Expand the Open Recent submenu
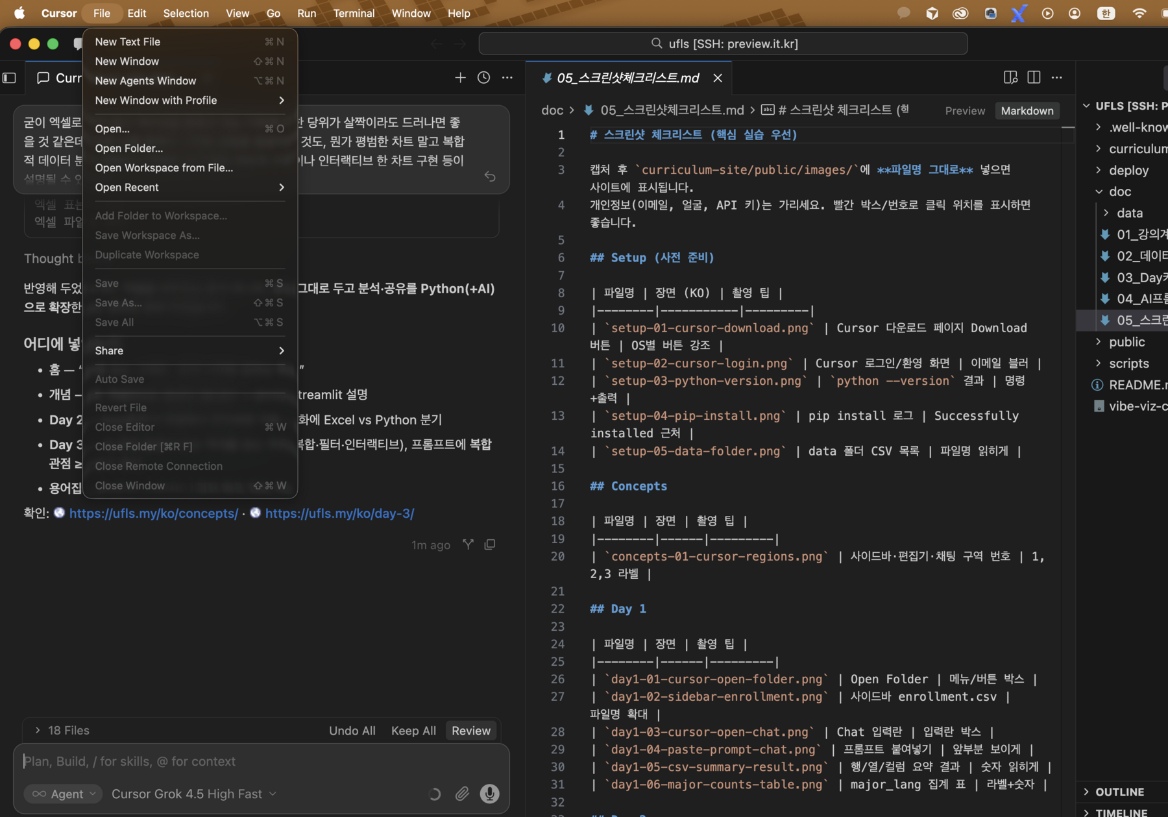Viewport: 1168px width, 817px height. (189, 187)
